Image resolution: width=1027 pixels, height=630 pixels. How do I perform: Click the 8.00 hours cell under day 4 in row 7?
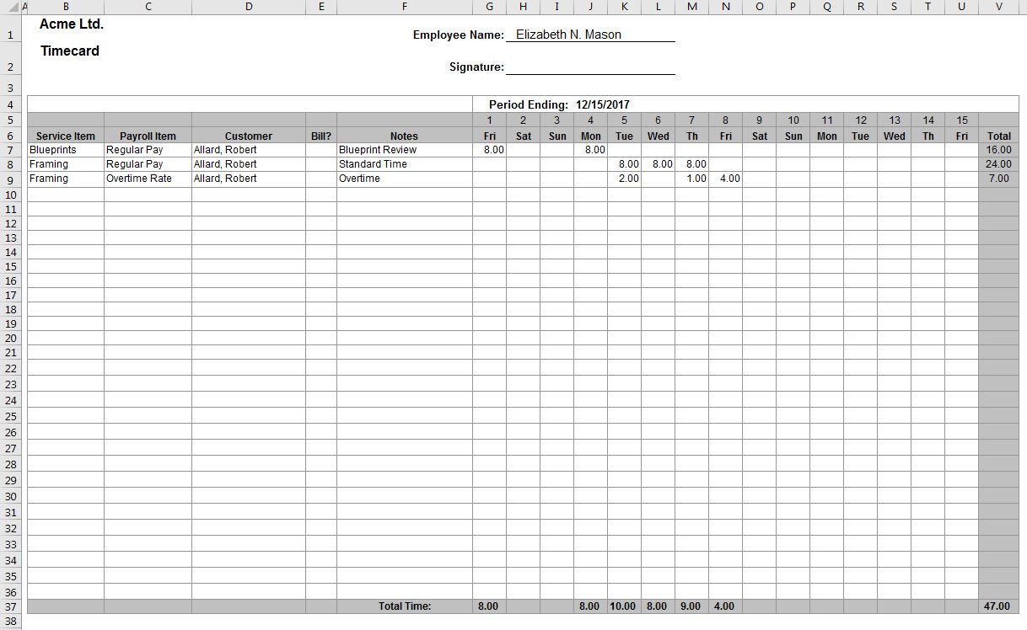click(590, 150)
